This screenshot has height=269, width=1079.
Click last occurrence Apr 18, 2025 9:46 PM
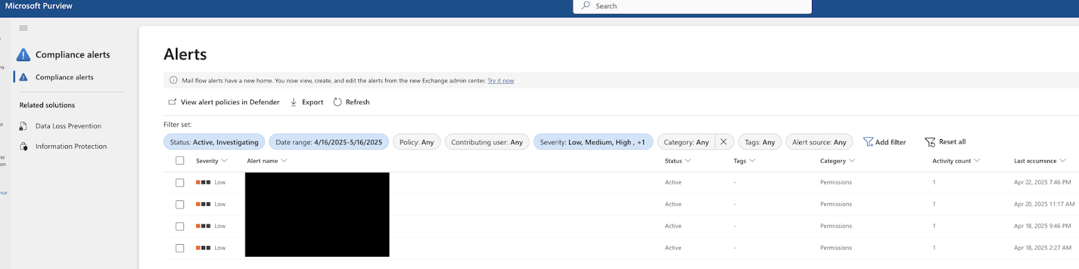(1043, 227)
